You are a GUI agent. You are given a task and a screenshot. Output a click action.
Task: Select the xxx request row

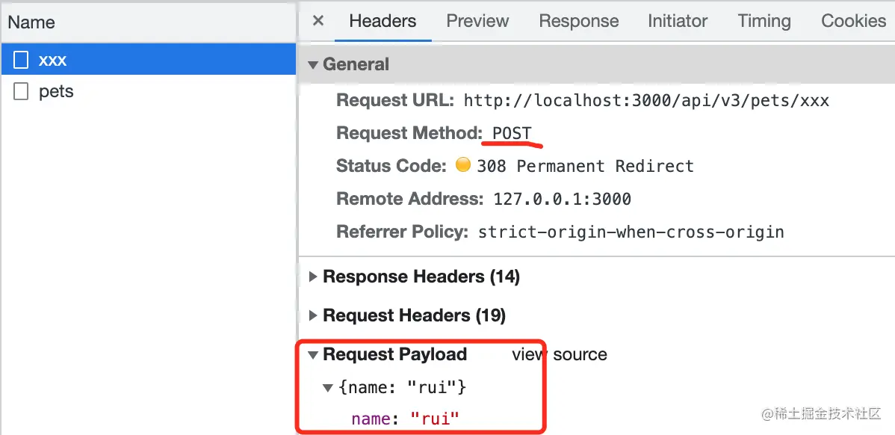(x=149, y=59)
